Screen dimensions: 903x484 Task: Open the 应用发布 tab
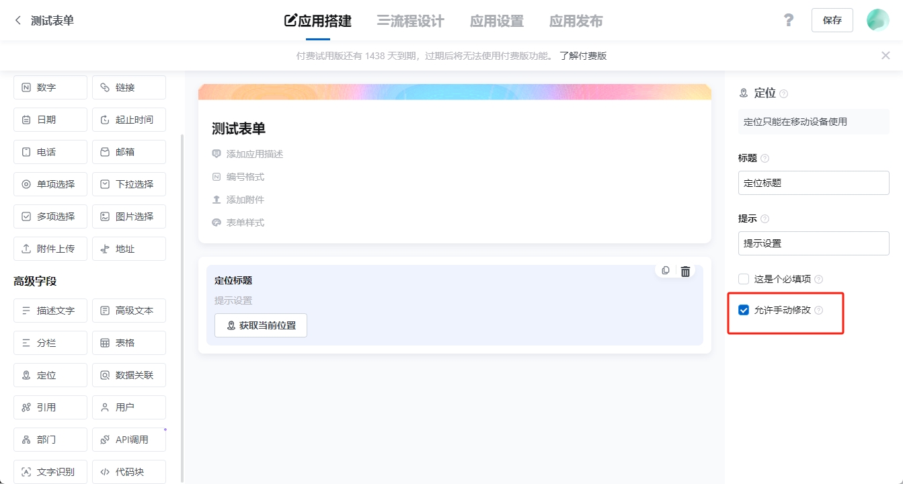coord(576,21)
